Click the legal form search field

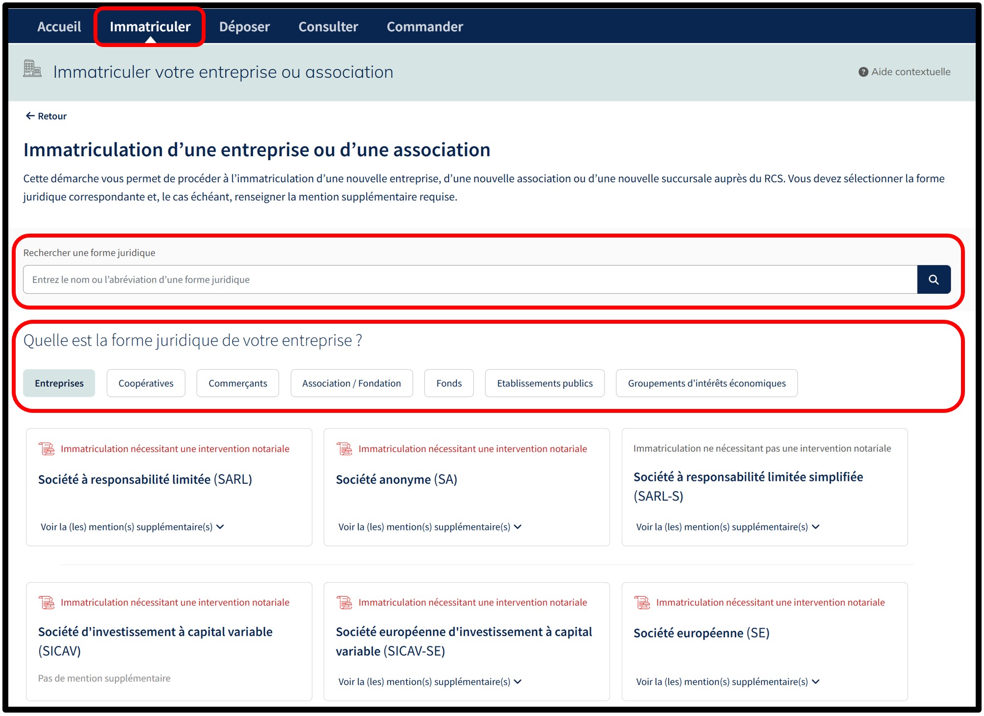469,280
